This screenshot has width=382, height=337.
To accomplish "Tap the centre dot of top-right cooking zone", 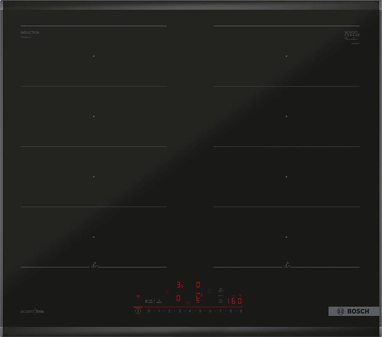I will (x=287, y=56).
